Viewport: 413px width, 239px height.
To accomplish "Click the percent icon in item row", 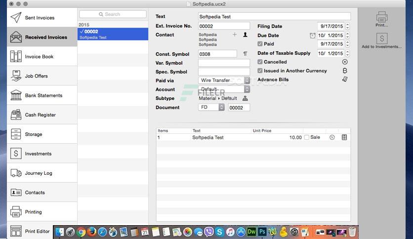I will (x=332, y=137).
